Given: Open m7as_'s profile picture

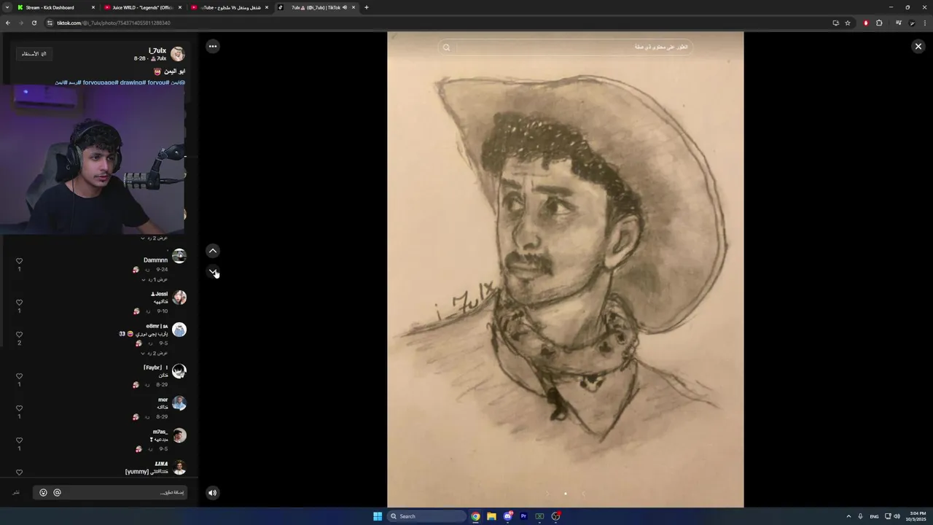Looking at the screenshot, I should point(179,435).
